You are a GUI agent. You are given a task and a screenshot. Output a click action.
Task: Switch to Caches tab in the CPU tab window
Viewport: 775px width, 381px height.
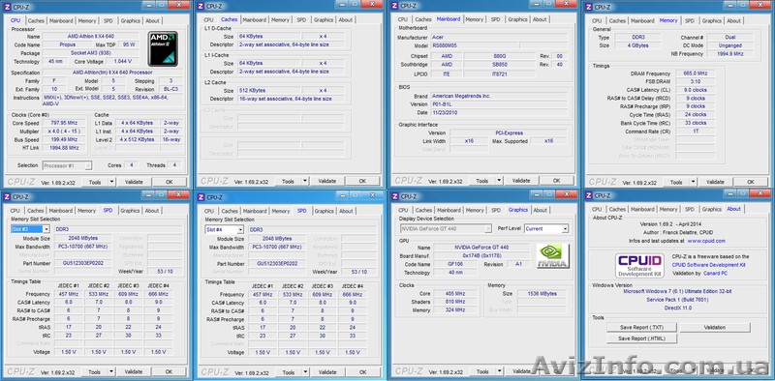coord(36,20)
